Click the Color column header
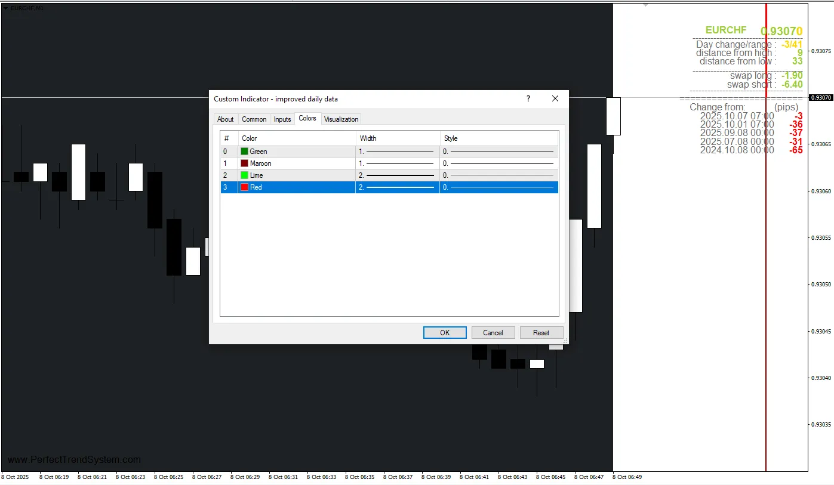 pyautogui.click(x=297, y=138)
